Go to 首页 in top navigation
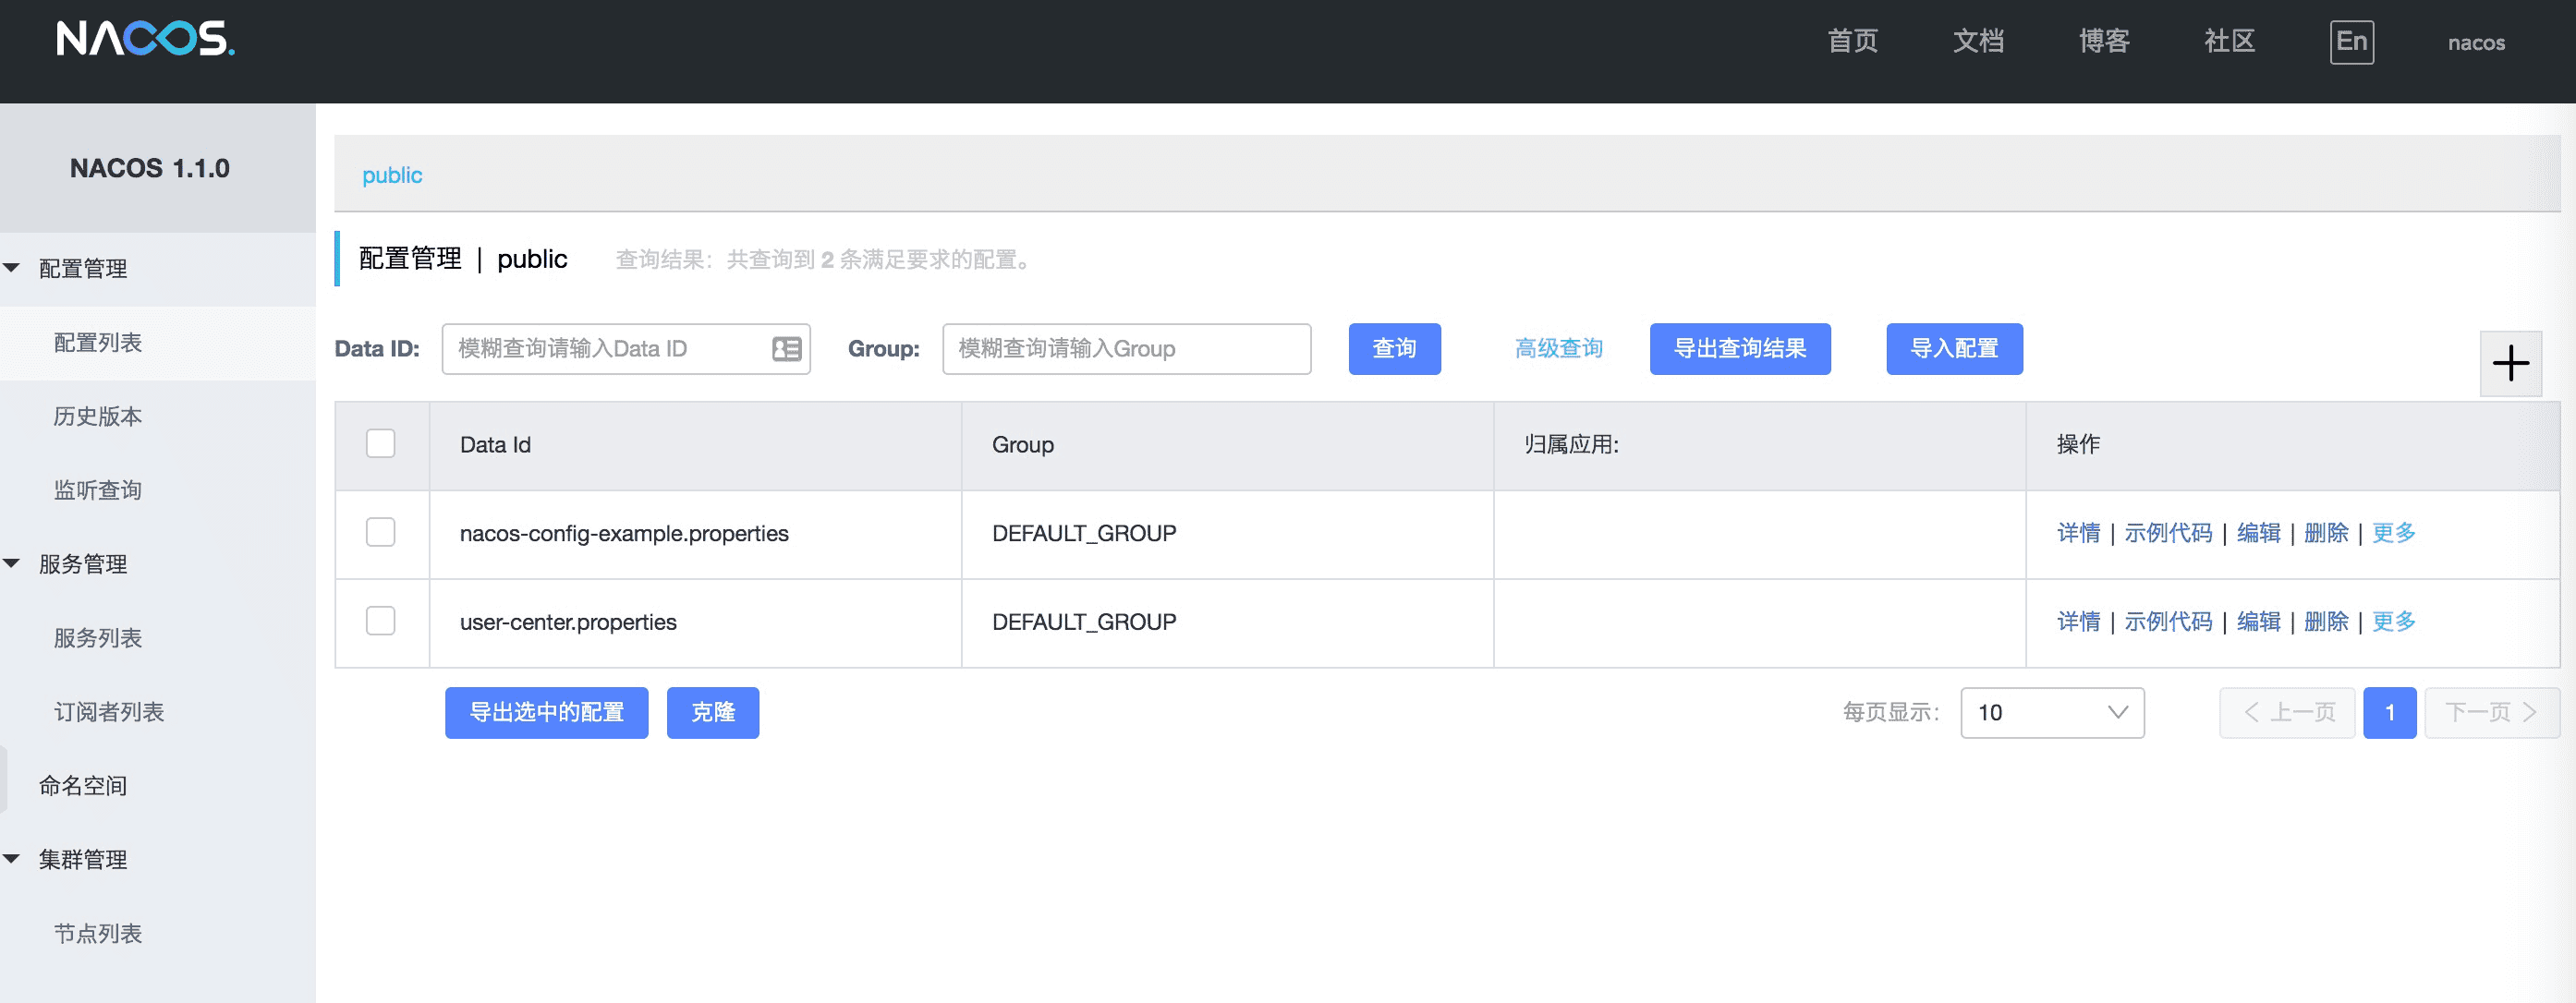 click(x=1853, y=41)
